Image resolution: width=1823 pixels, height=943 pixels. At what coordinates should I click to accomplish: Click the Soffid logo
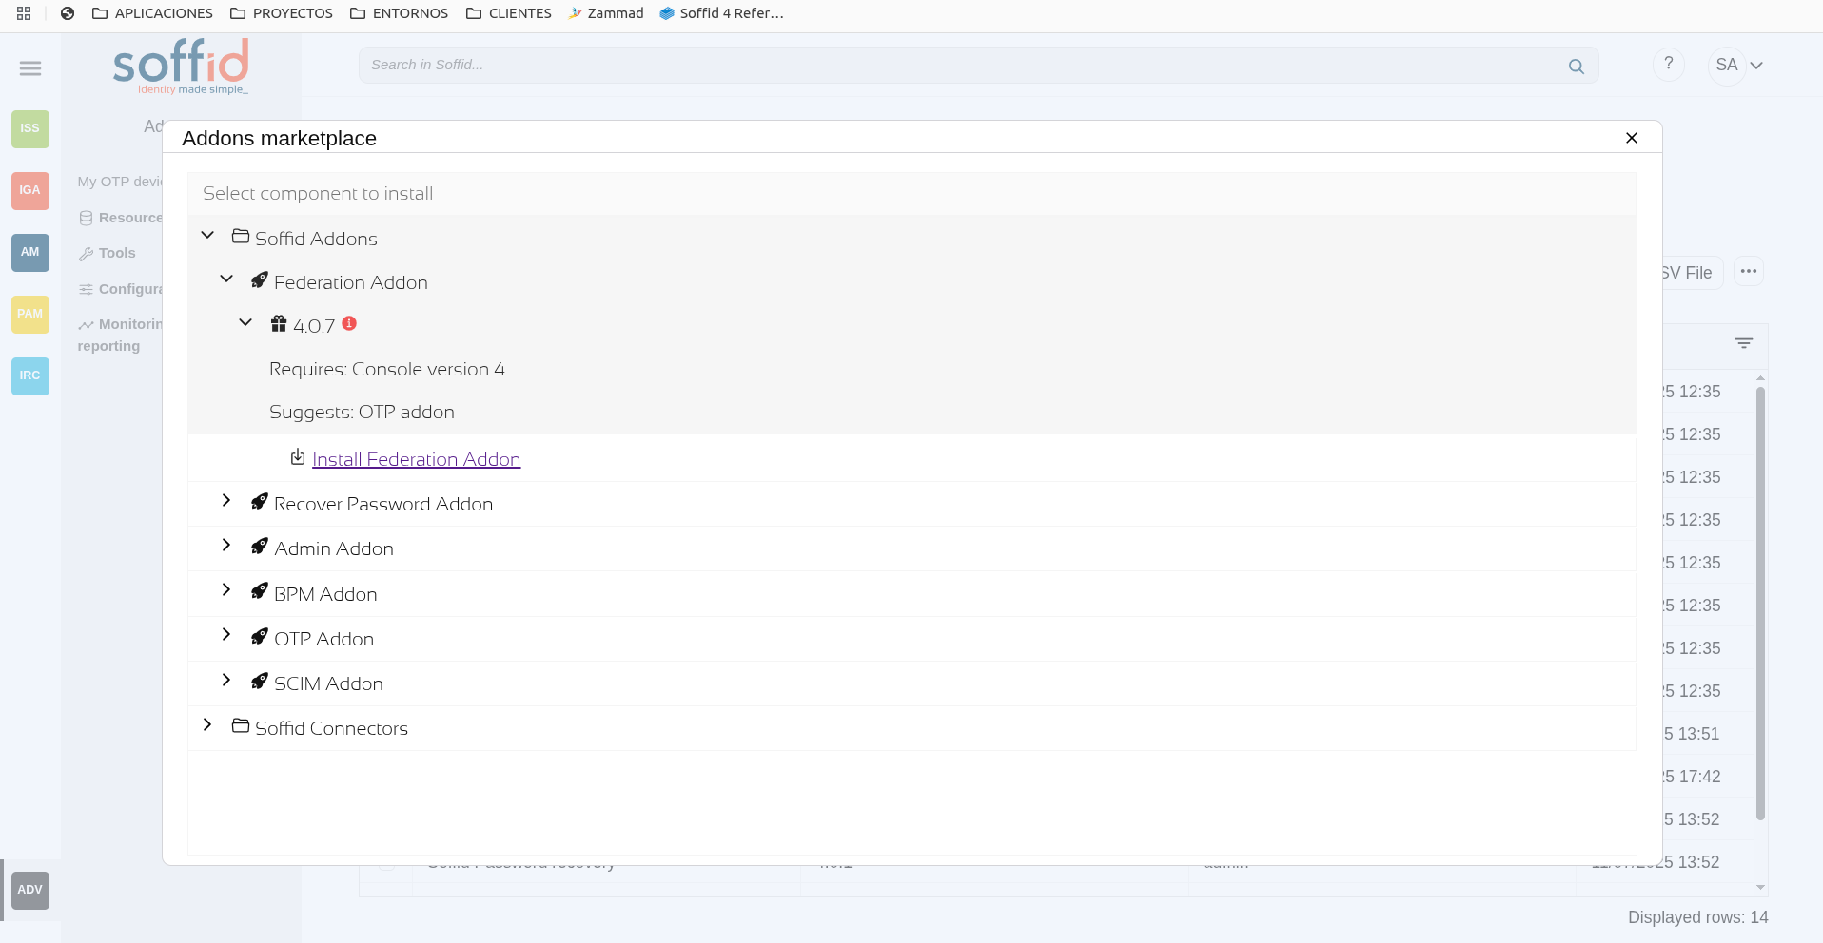point(181,66)
